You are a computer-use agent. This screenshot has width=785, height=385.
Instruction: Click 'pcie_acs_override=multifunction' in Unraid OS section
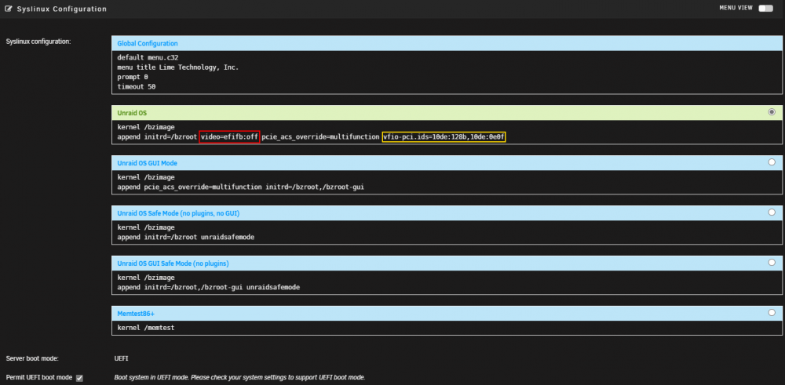tap(320, 136)
